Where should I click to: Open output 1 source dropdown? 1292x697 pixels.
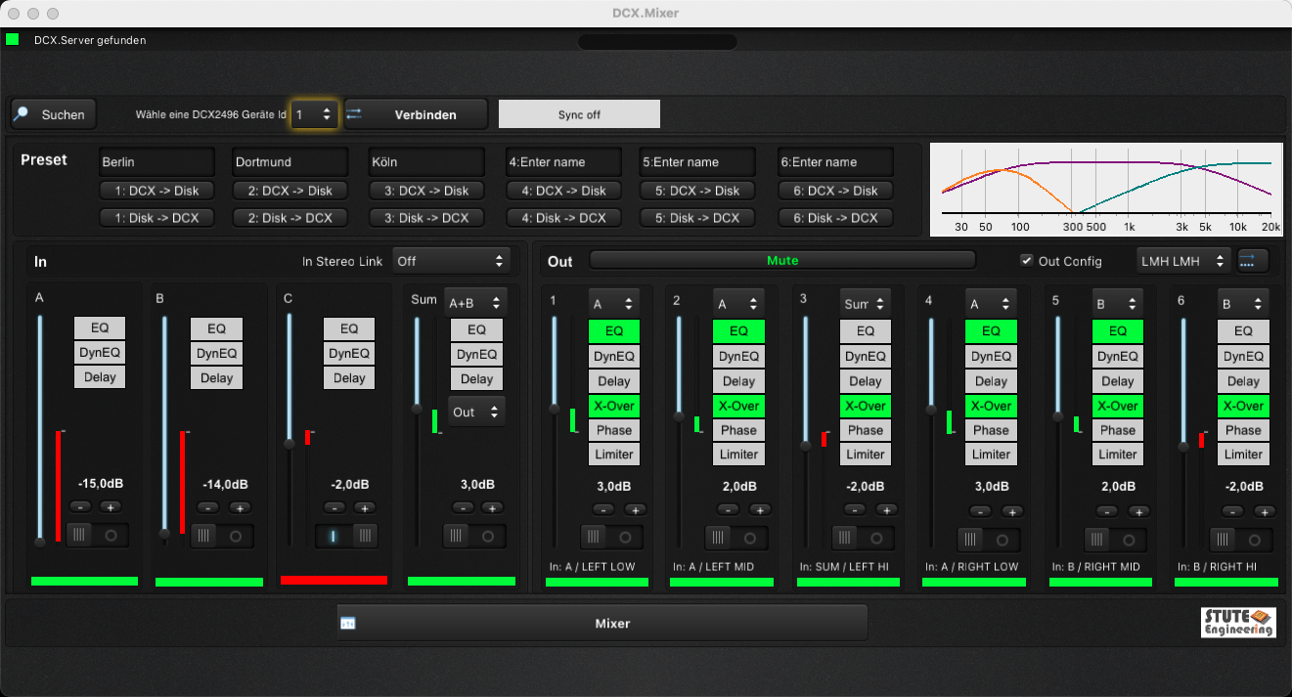613,304
